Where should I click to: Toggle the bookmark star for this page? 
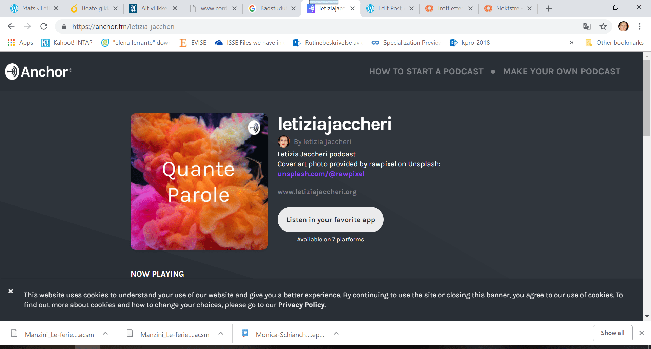point(603,26)
